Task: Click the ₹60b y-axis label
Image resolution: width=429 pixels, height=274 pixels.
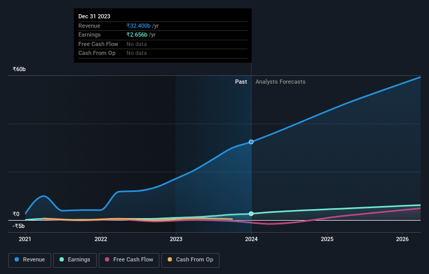Action: point(19,69)
